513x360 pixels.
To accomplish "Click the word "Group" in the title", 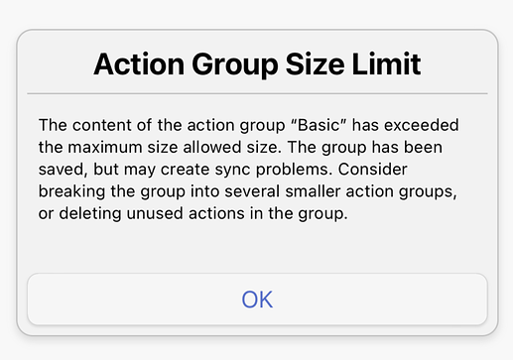I will 235,65.
